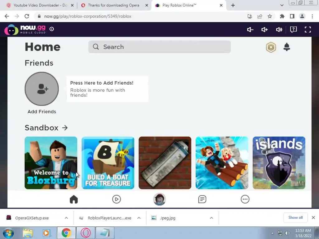This screenshot has width=319, height=239.
Task: Click the now.gg Mobile Cloud logo
Action: click(x=25, y=30)
